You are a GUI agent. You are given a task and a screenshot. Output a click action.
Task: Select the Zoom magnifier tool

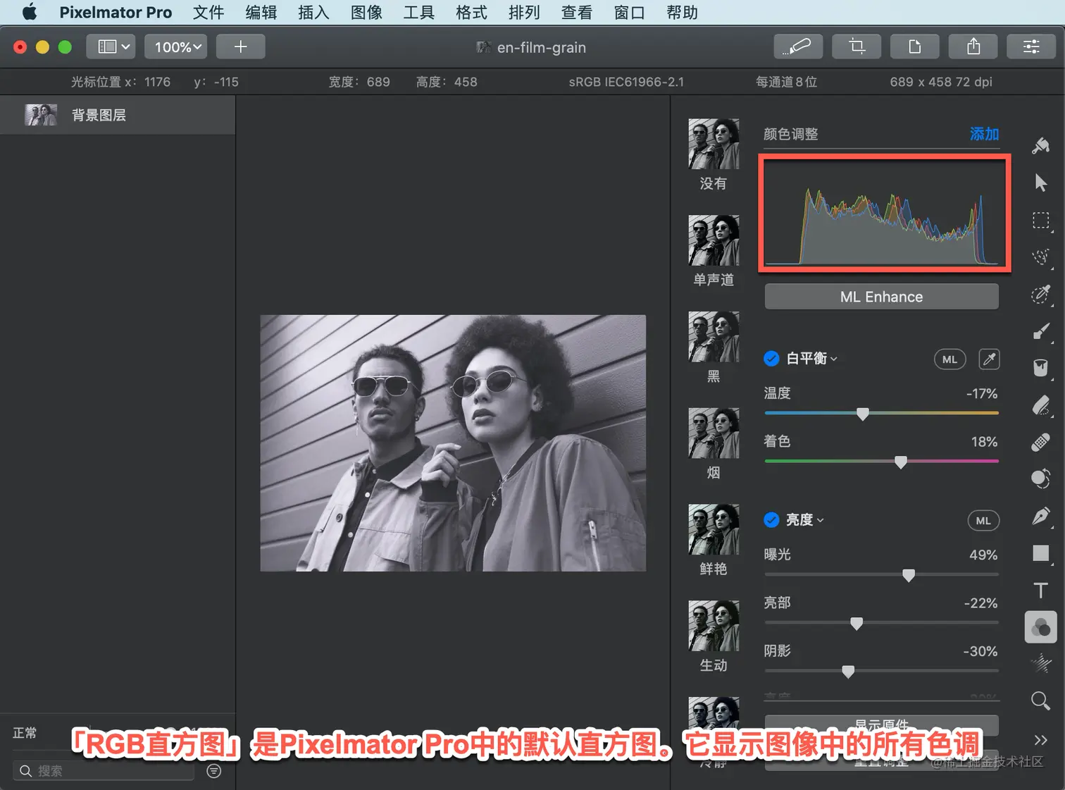(1040, 700)
